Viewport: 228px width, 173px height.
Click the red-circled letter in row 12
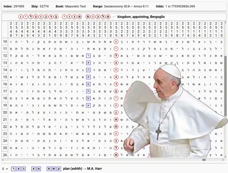[x=116, y=56]
